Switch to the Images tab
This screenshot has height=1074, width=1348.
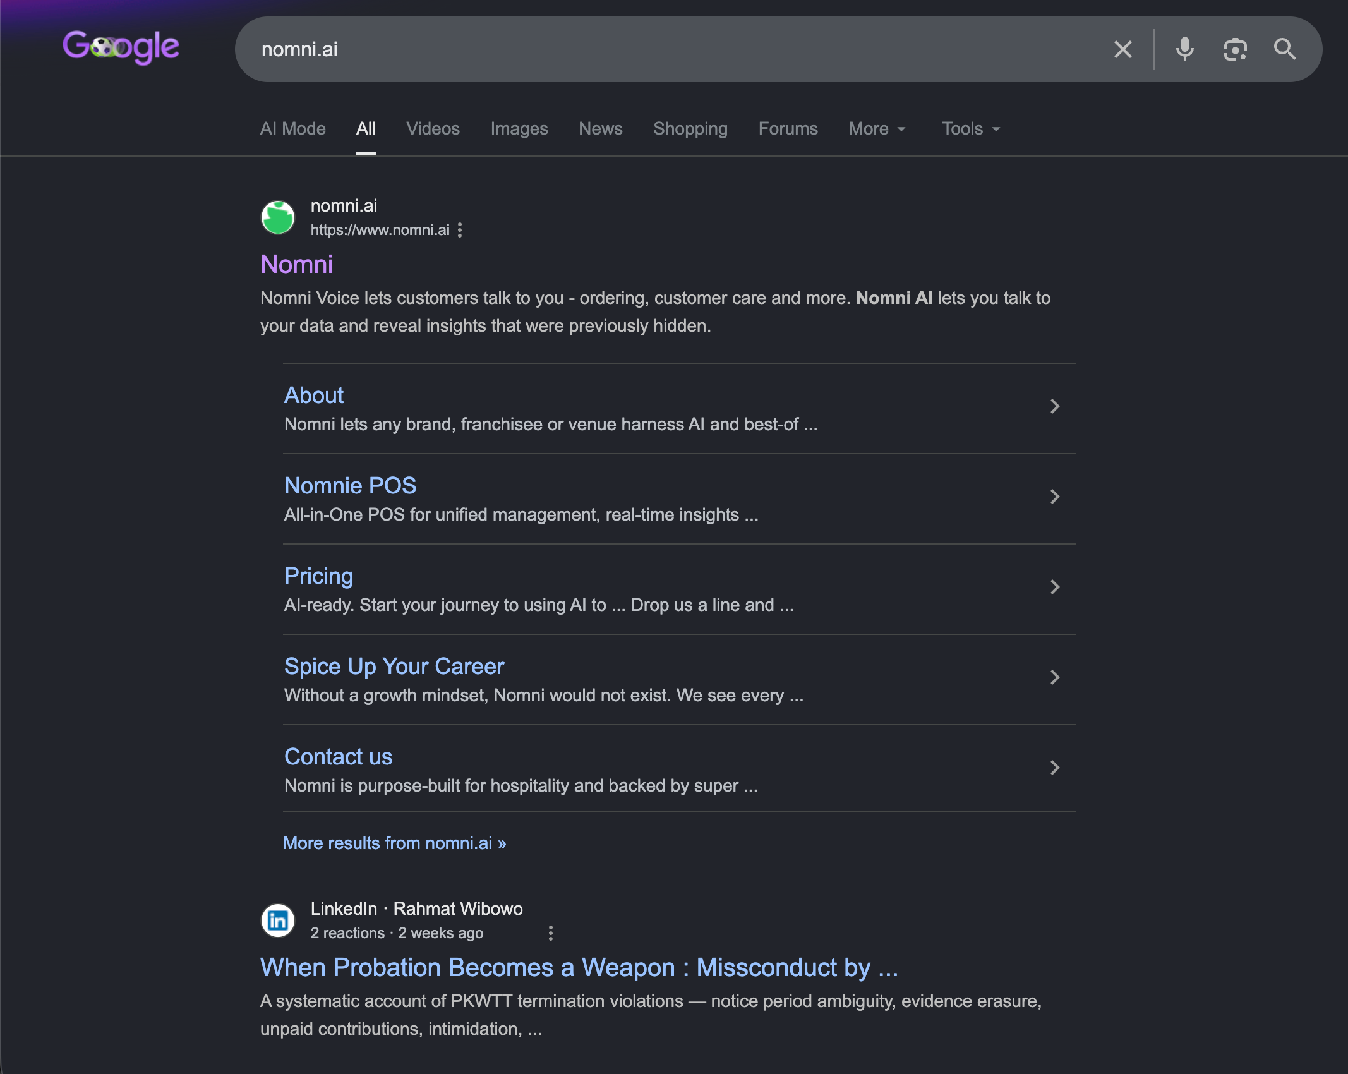pyautogui.click(x=519, y=129)
